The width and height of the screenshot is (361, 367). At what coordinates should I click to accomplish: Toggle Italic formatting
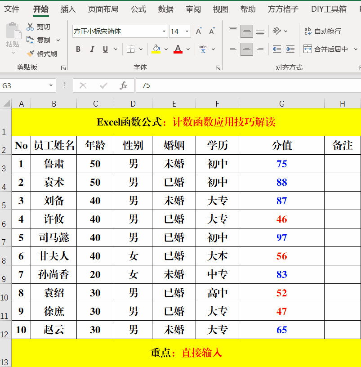point(92,49)
